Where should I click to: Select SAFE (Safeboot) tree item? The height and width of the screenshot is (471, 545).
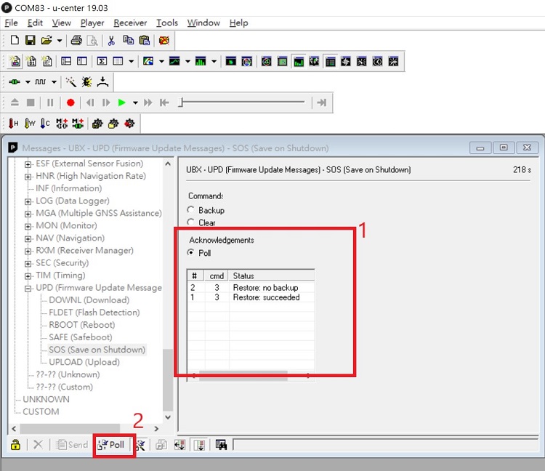pyautogui.click(x=80, y=337)
